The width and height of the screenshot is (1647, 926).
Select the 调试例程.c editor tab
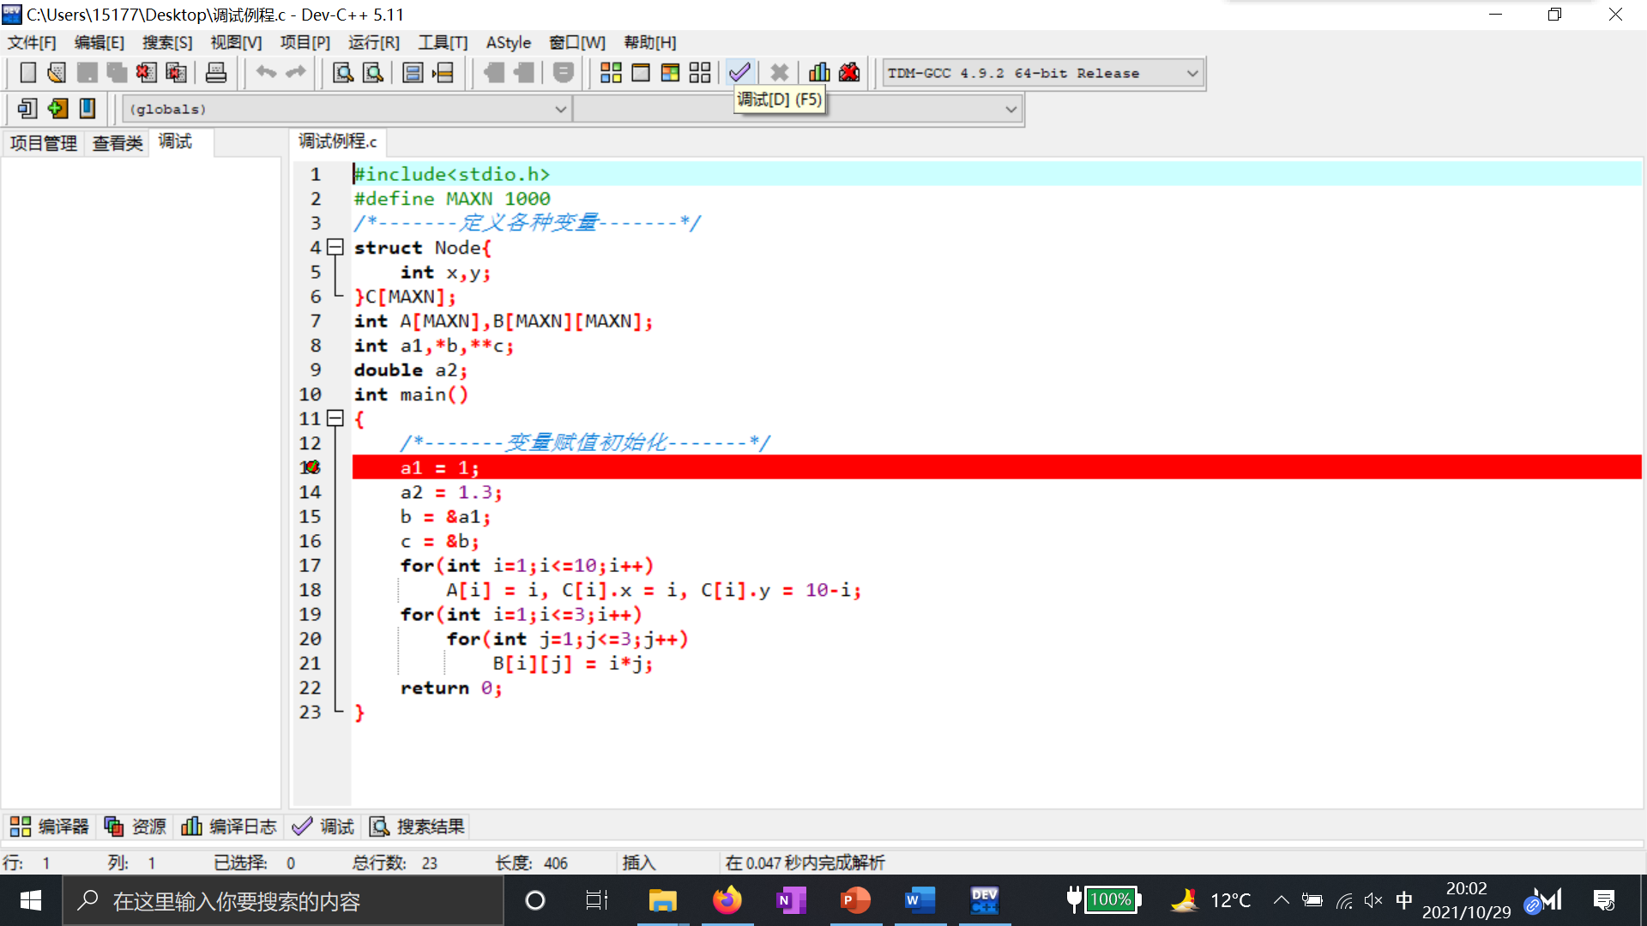(337, 141)
